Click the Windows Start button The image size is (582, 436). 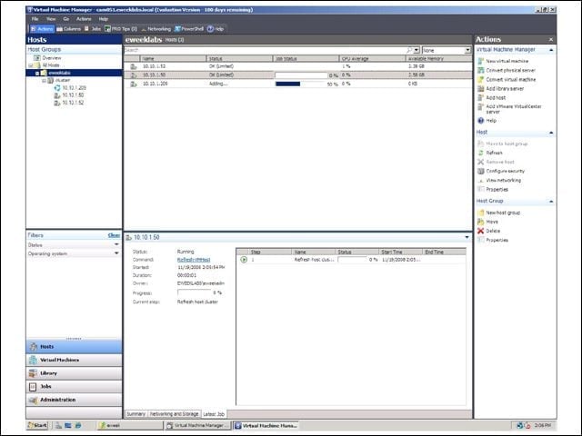pyautogui.click(x=37, y=425)
